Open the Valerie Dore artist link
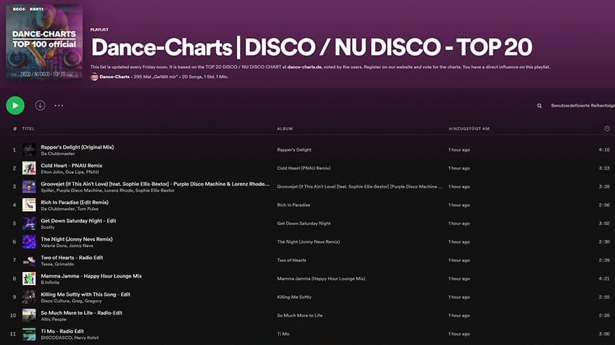This screenshot has height=345, width=615. [x=54, y=245]
